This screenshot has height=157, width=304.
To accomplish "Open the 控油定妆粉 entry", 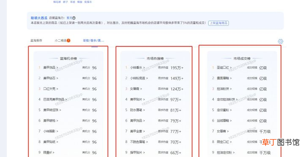I will click(x=226, y=152).
